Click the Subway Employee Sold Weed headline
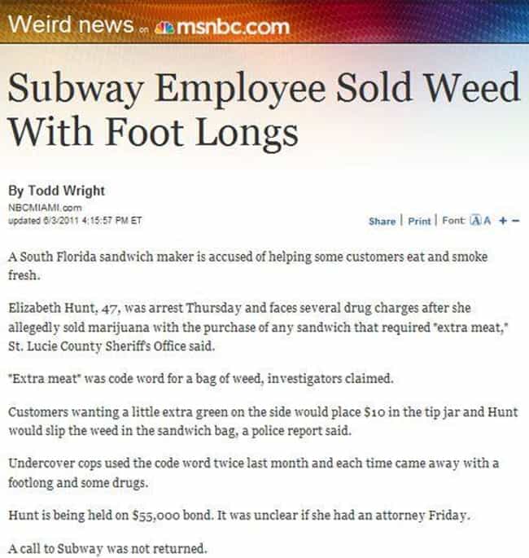529x558 pixels. [x=264, y=109]
